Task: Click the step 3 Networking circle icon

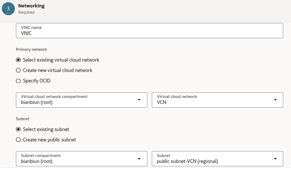Action: pyautogui.click(x=8, y=9)
